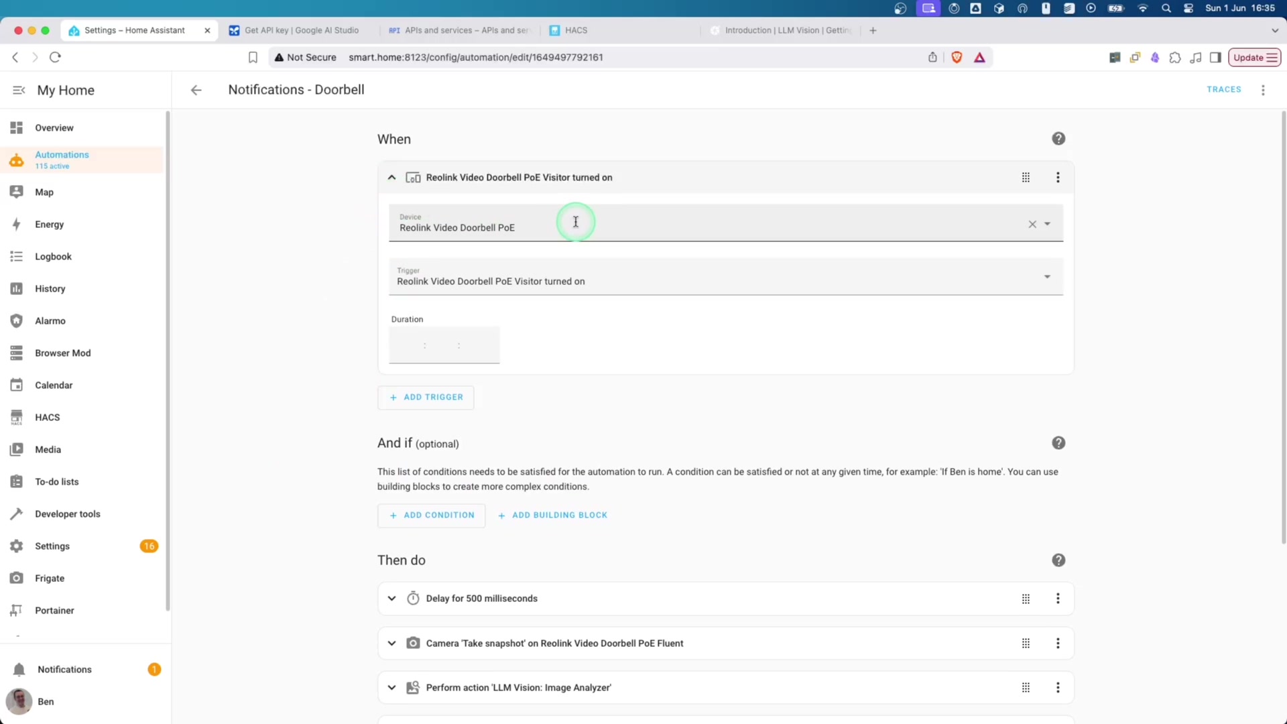Switch to the HACS browser tab
Screen dimensions: 1287x724
(x=575, y=30)
